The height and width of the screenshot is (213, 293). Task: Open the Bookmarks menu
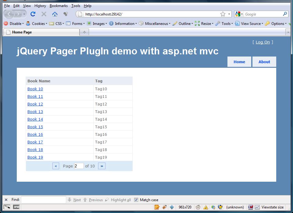click(59, 6)
